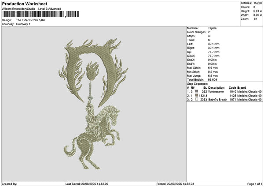Click the Machine value 'Tajima'
The width and height of the screenshot is (264, 187).
[x=212, y=28]
